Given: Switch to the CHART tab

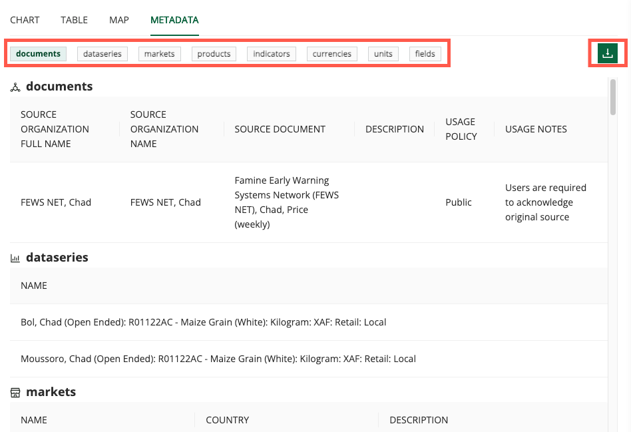Looking at the screenshot, I should click(x=25, y=20).
